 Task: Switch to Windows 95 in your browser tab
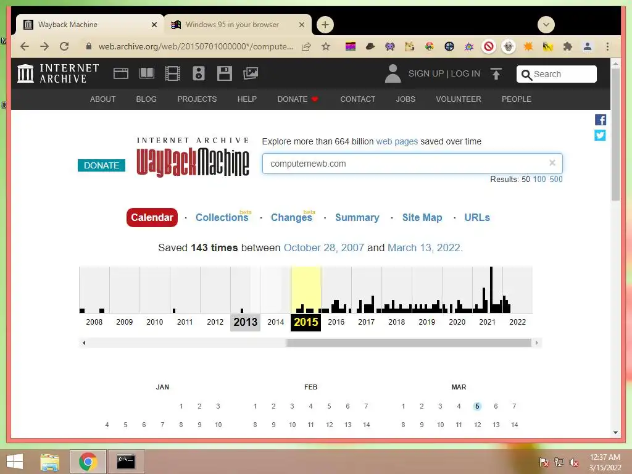[232, 25]
